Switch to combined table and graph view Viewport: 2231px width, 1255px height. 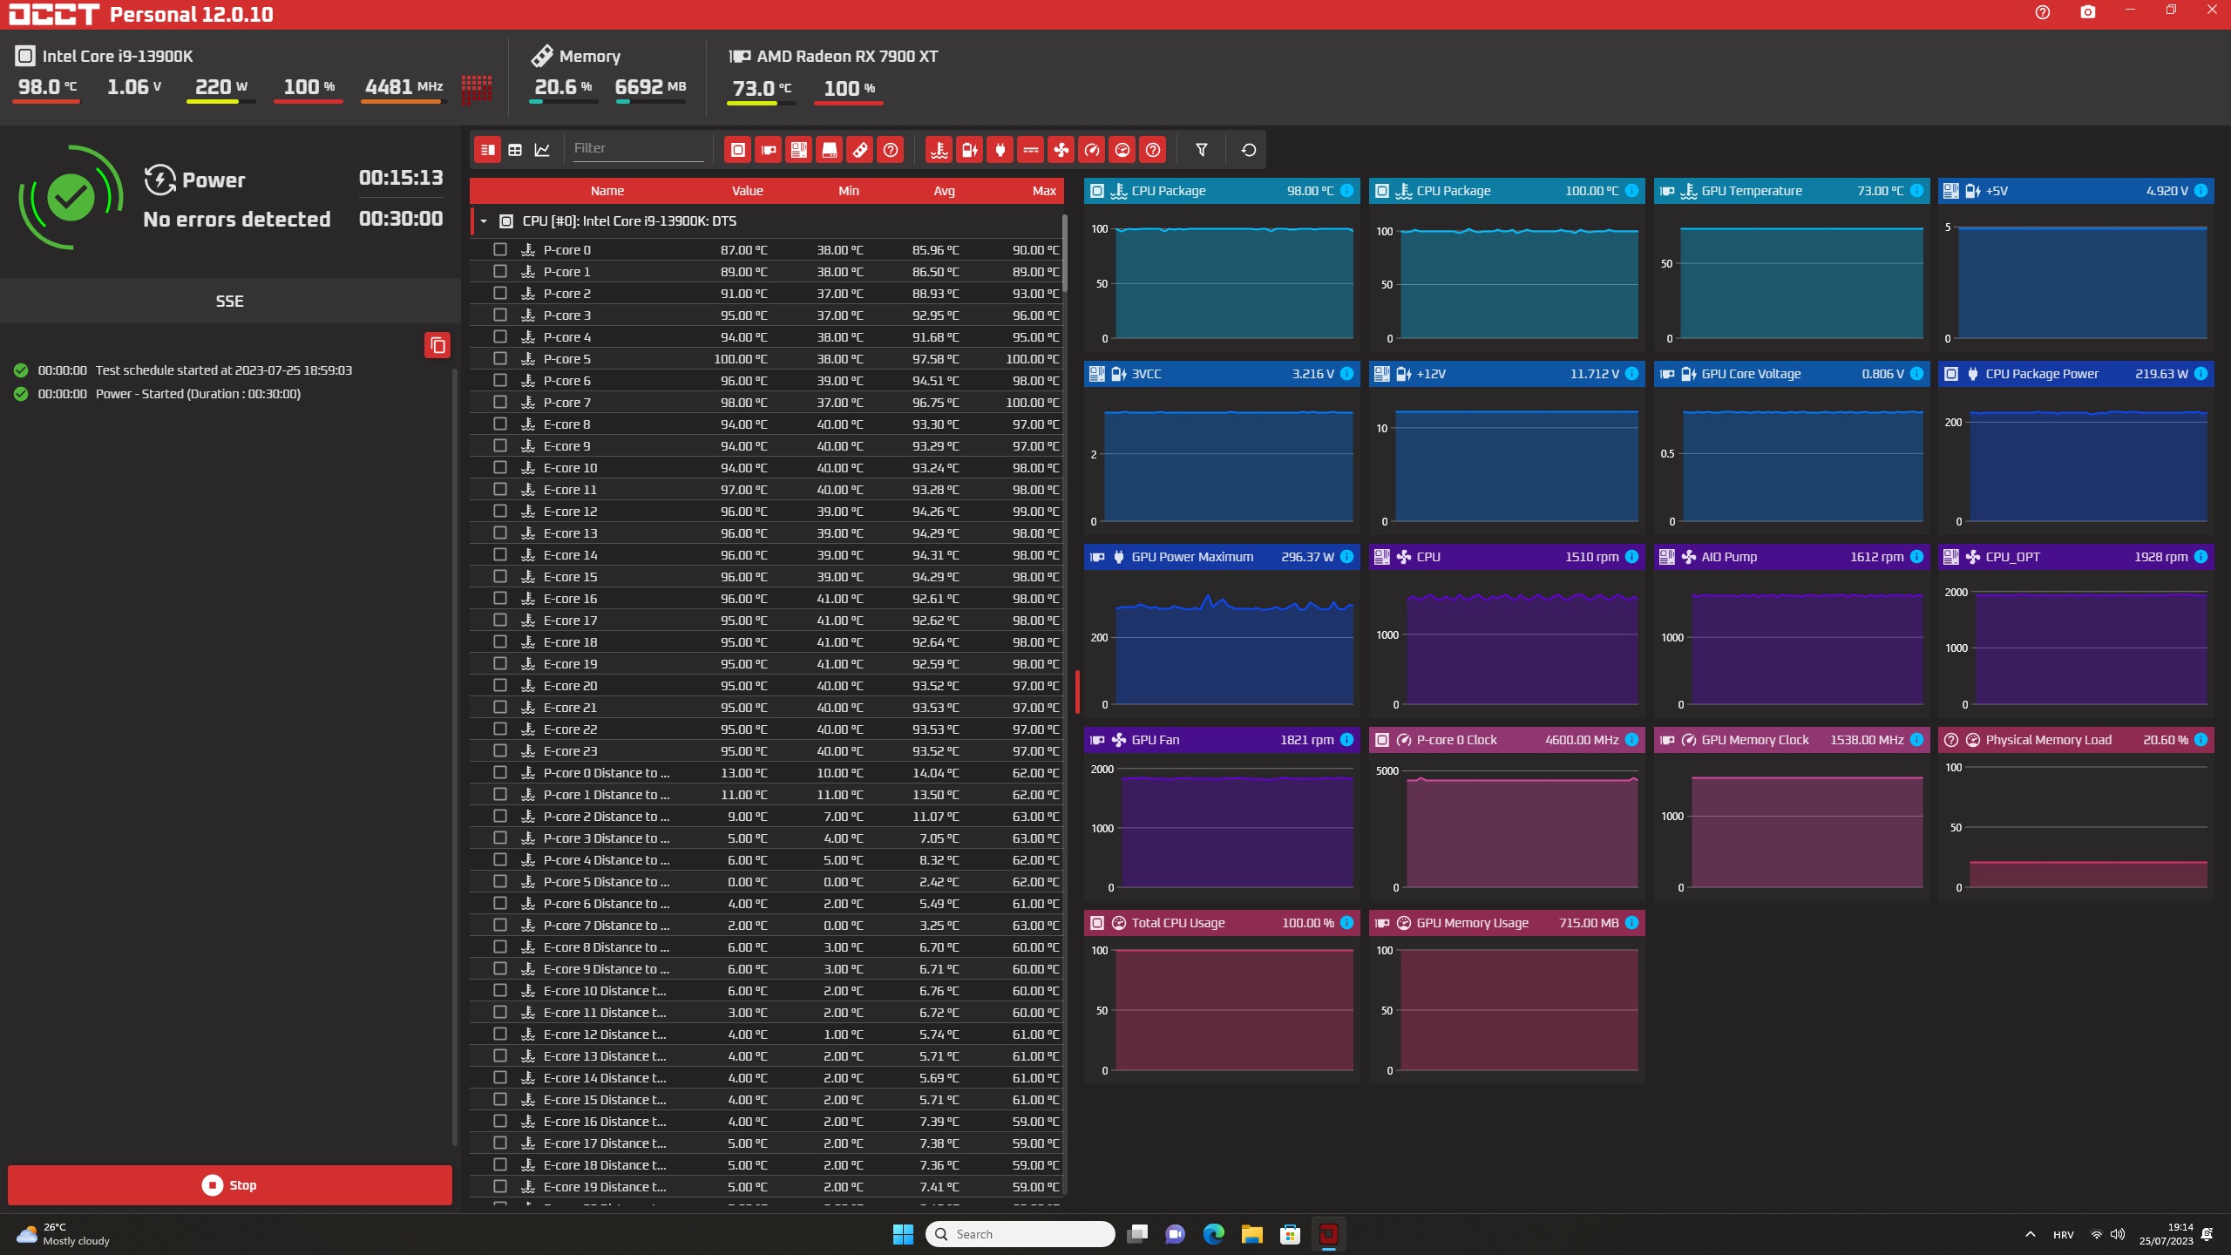click(488, 150)
